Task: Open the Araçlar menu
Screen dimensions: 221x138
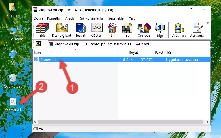Action: coord(70,18)
